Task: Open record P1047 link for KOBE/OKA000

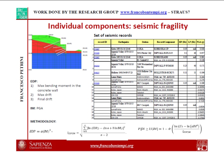Action: click(x=97, y=57)
